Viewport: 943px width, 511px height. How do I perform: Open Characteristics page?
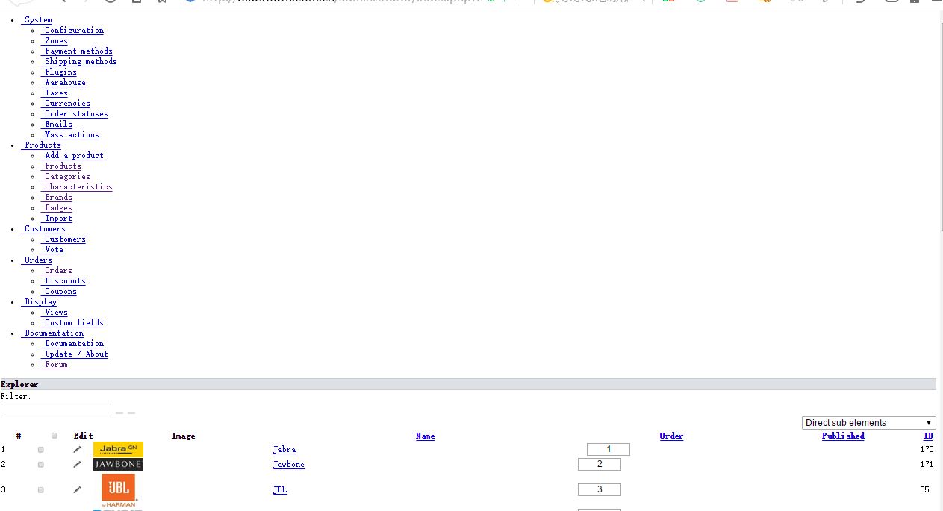click(77, 187)
